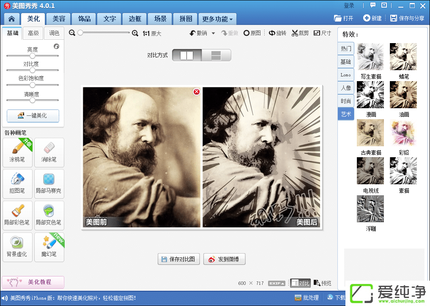
Task: Choose the 抠图笔 cutout pen tool
Action: pyautogui.click(x=17, y=183)
